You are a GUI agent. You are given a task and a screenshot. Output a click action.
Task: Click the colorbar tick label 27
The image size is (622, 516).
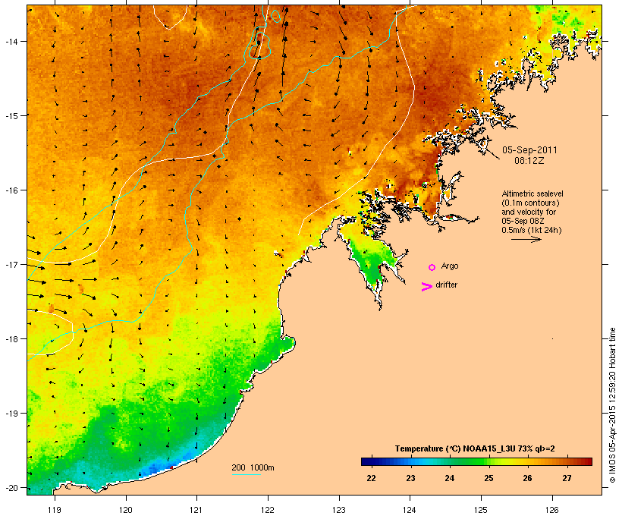[x=567, y=478]
